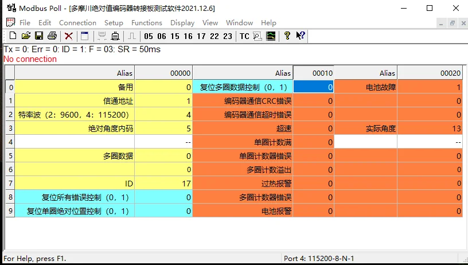Click the red X disconnect icon
This screenshot has height=265, width=468.
pyautogui.click(x=69, y=36)
